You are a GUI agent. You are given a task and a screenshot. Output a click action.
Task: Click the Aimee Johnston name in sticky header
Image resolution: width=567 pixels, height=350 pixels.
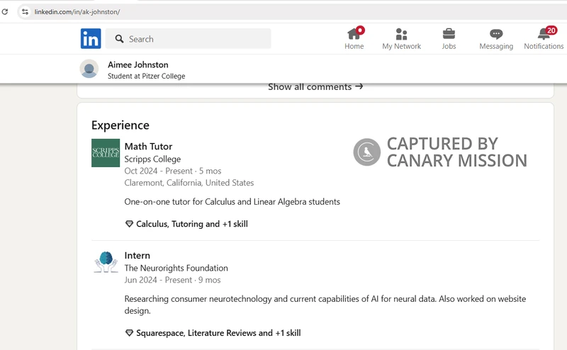coord(137,64)
